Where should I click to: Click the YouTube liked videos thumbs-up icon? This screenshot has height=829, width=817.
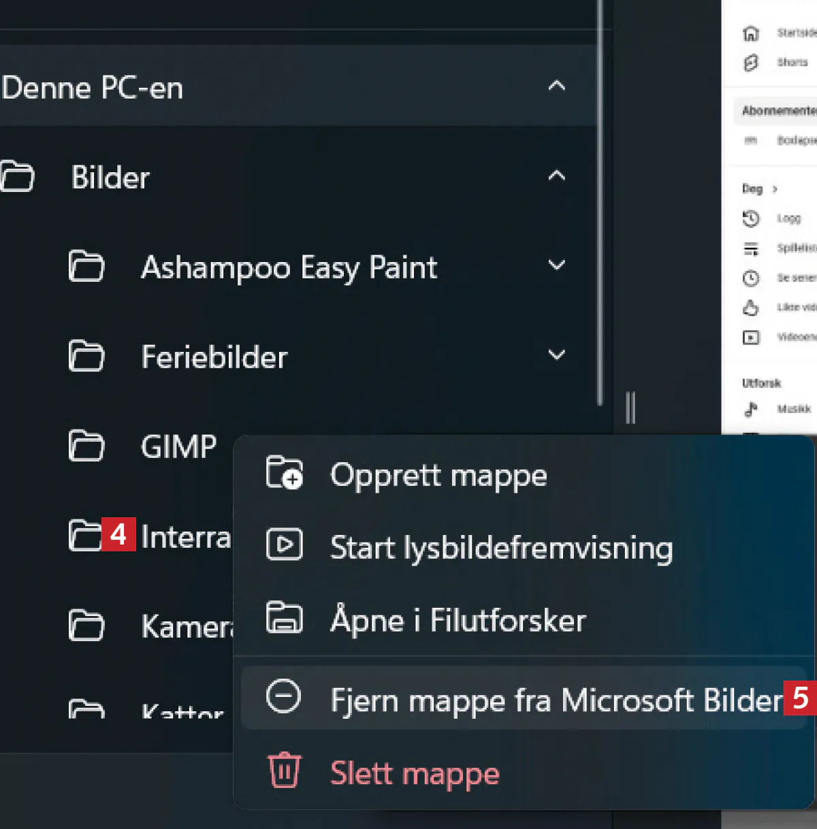[750, 308]
